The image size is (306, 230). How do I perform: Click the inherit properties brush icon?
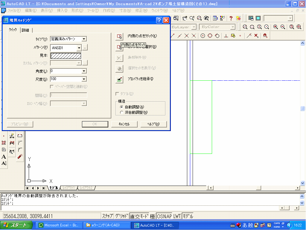(x=119, y=79)
